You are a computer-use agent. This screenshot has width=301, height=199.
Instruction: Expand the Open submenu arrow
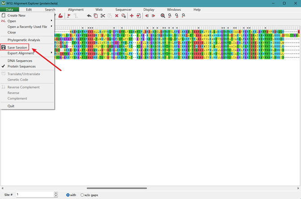pos(51,20)
